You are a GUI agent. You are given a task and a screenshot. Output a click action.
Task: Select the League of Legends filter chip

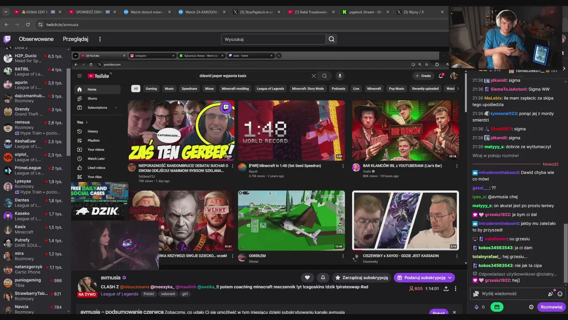pos(270,88)
